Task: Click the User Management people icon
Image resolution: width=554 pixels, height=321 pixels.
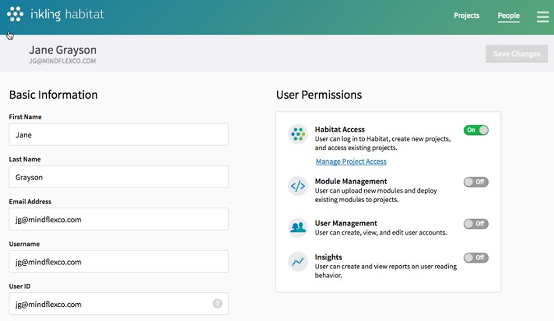Action: click(298, 226)
